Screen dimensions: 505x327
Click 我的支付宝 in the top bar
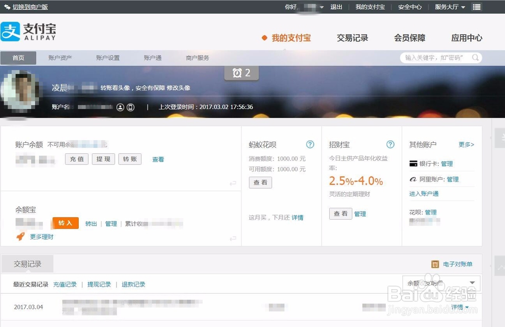point(370,7)
